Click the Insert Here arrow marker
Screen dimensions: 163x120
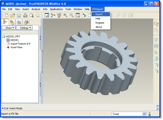(x=8, y=47)
